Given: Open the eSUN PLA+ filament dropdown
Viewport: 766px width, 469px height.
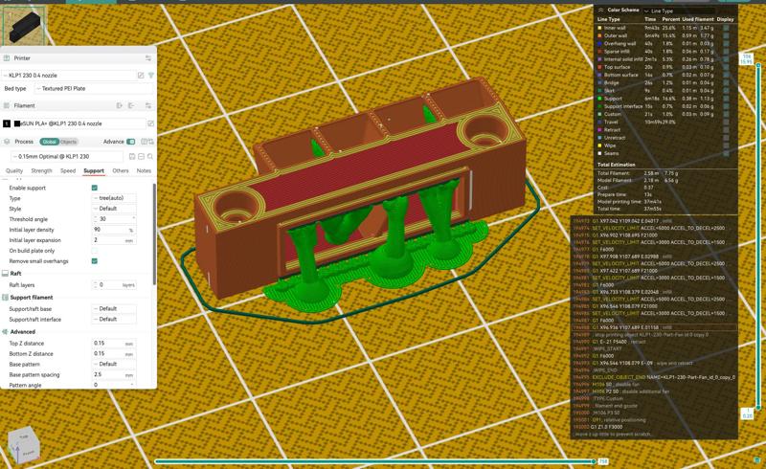Looking at the screenshot, I should (x=79, y=123).
